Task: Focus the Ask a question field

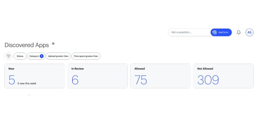Action: click(x=189, y=32)
